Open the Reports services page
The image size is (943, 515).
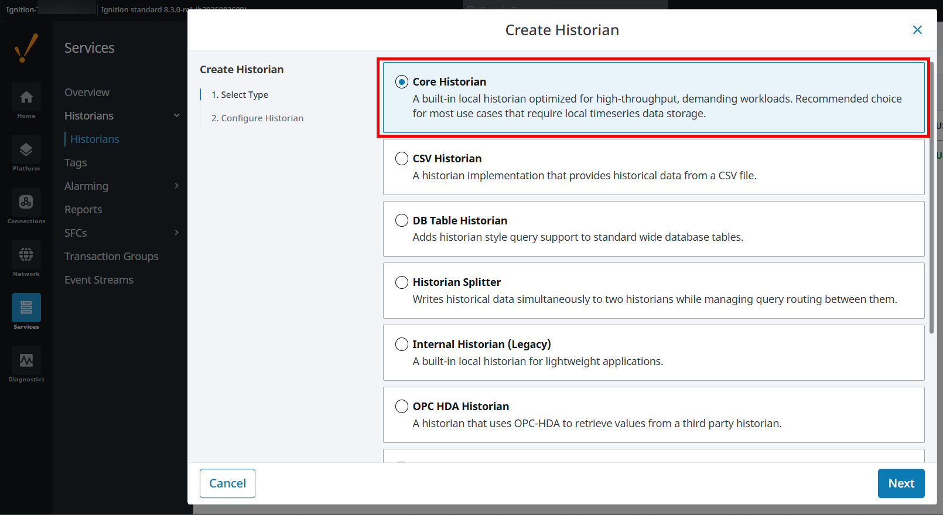tap(83, 210)
